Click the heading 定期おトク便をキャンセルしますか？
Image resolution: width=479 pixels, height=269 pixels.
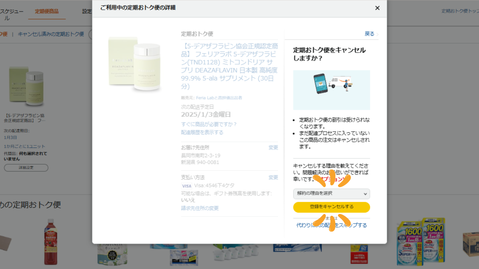329,54
